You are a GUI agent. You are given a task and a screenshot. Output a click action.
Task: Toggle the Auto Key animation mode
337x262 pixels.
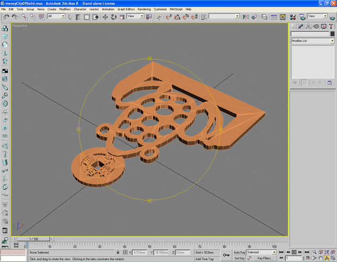(x=239, y=252)
